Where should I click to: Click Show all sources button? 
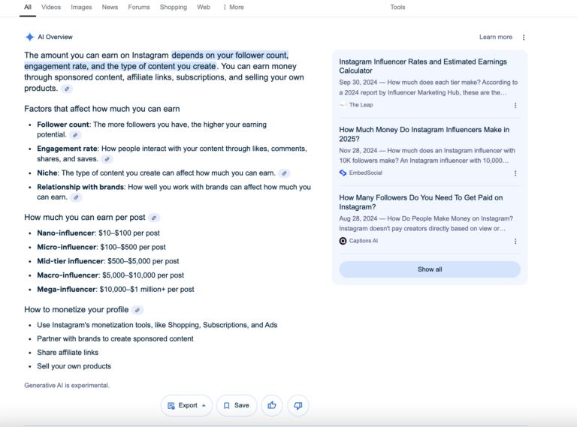(x=430, y=269)
